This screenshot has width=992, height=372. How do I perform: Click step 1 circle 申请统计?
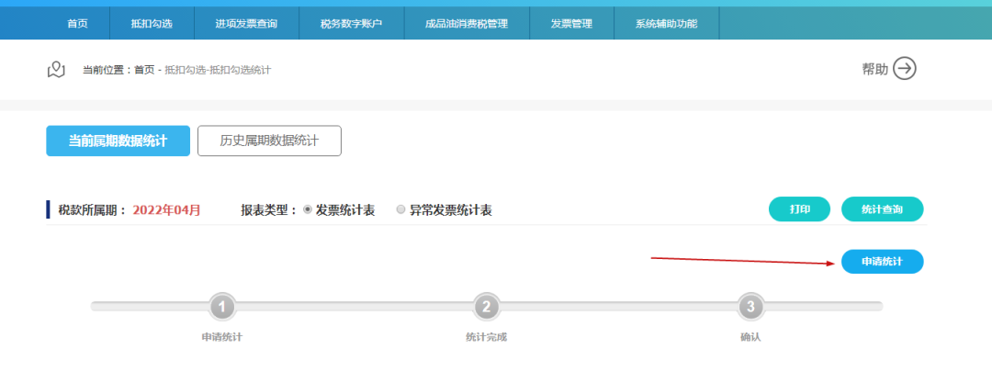222,308
